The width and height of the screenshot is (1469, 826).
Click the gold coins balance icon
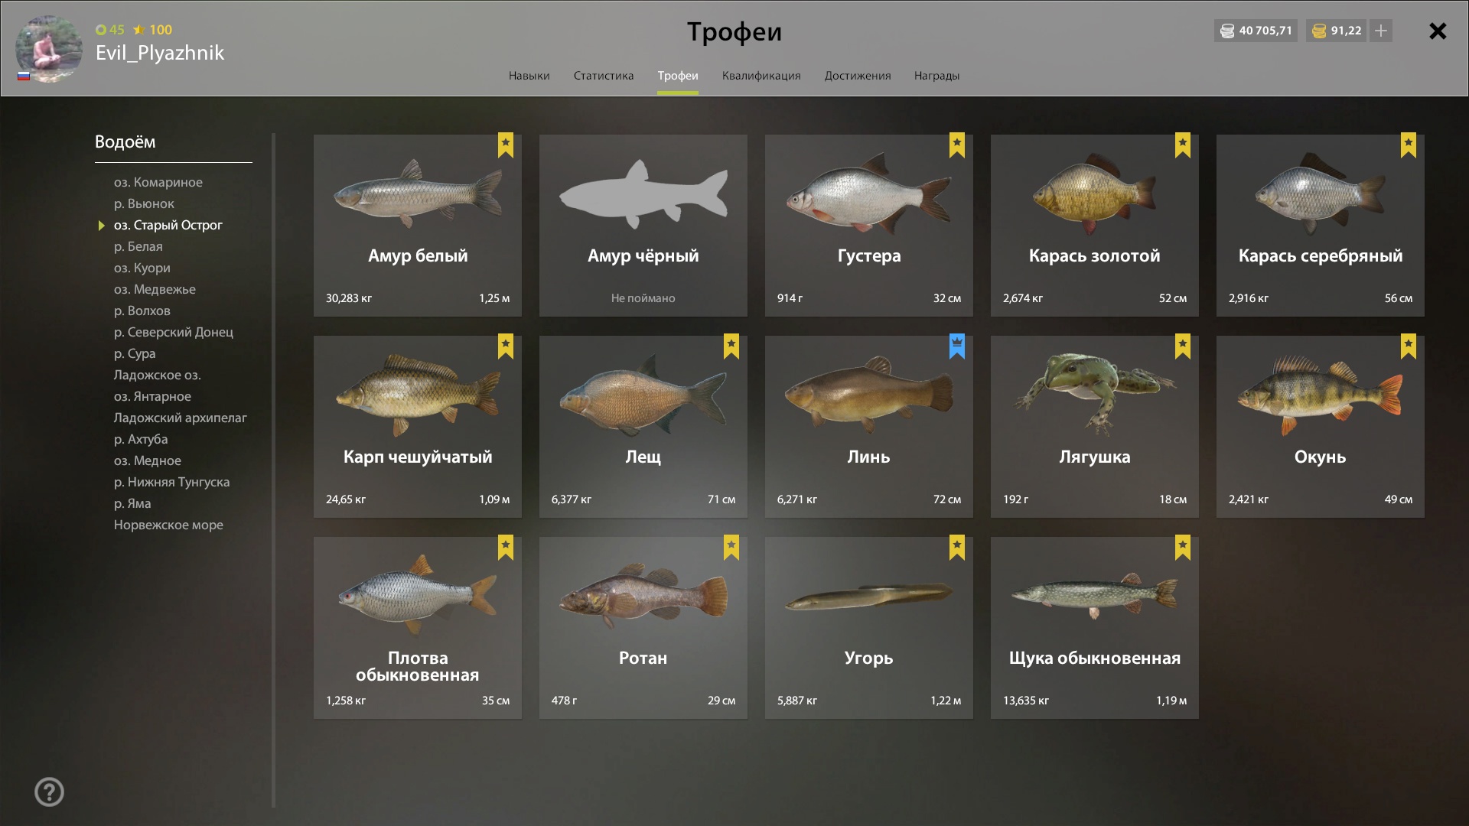click(x=1319, y=31)
